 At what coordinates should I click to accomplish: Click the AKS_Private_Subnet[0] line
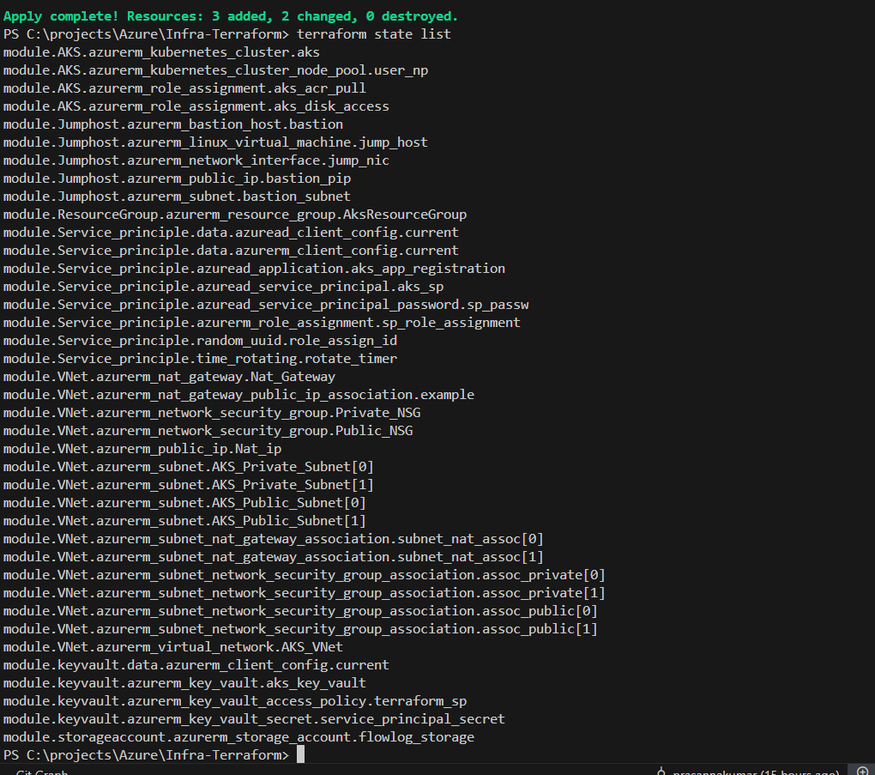[188, 467]
